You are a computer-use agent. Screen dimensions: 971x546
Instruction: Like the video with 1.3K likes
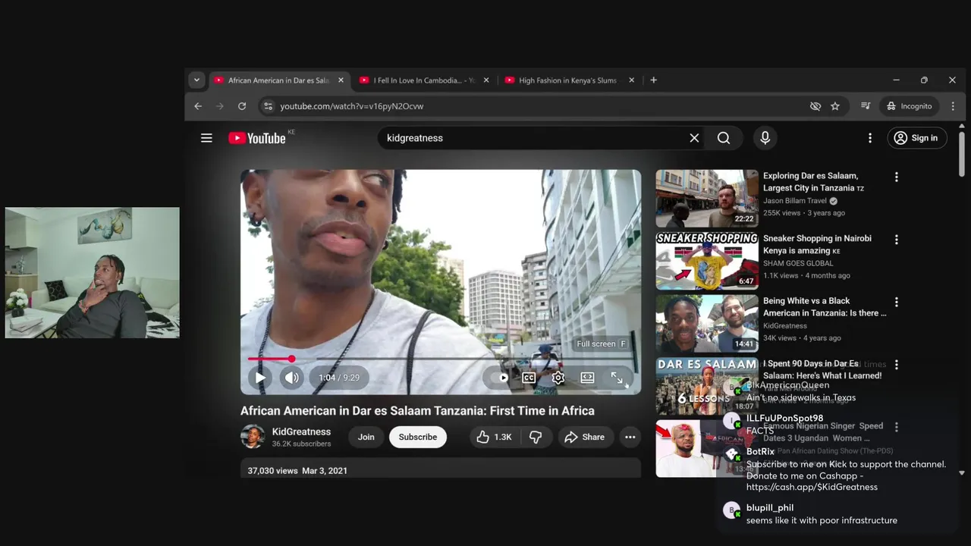[494, 437]
